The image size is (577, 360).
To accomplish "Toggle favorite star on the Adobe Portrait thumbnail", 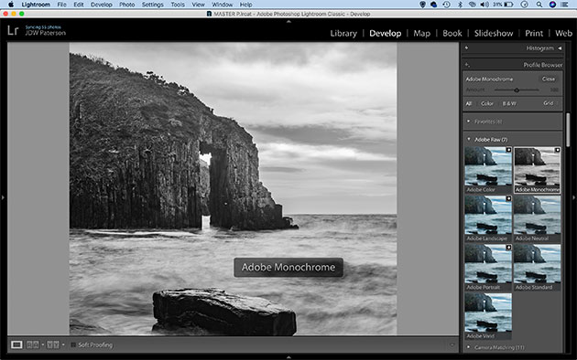I will pyautogui.click(x=508, y=248).
